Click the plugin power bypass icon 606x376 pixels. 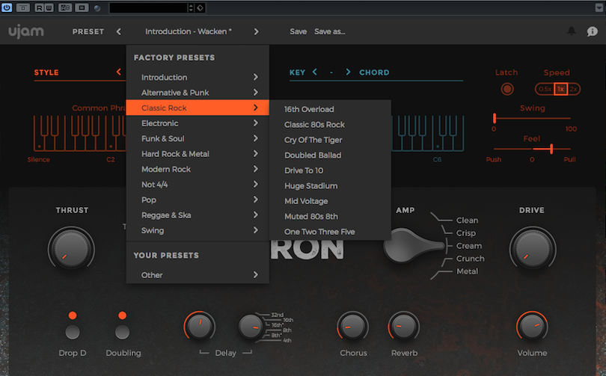(x=7, y=7)
